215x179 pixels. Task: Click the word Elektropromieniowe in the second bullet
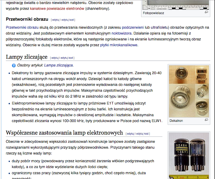pyautogui.click(x=28, y=103)
